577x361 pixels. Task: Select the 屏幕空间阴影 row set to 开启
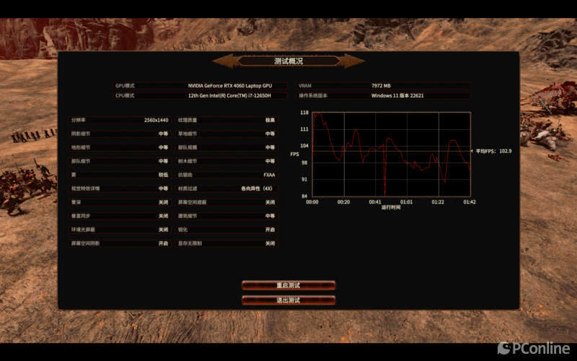click(x=120, y=243)
